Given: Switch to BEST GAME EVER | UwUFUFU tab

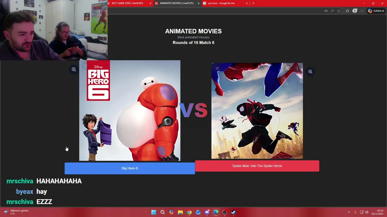Looking at the screenshot, I should point(127,3).
